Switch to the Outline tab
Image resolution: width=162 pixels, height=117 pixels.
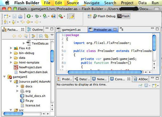(35, 29)
